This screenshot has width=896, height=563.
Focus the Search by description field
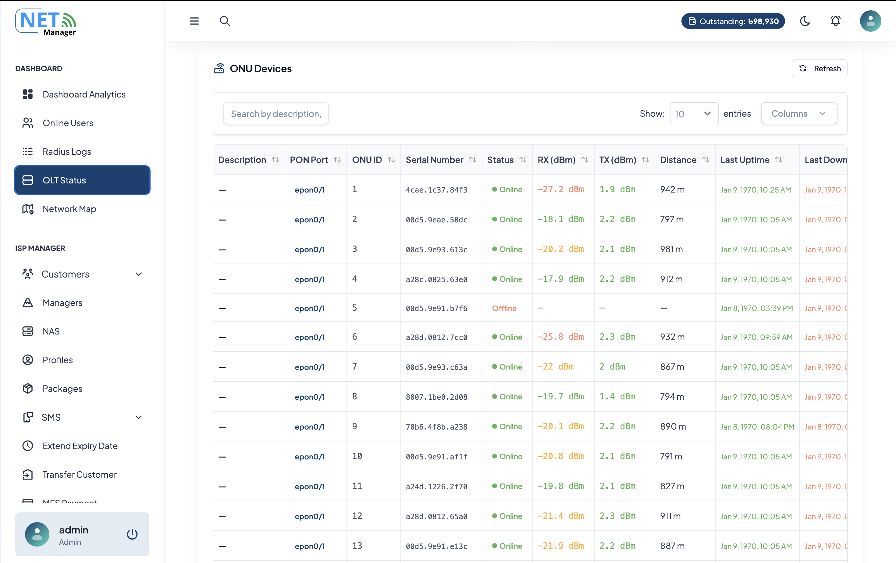(276, 113)
